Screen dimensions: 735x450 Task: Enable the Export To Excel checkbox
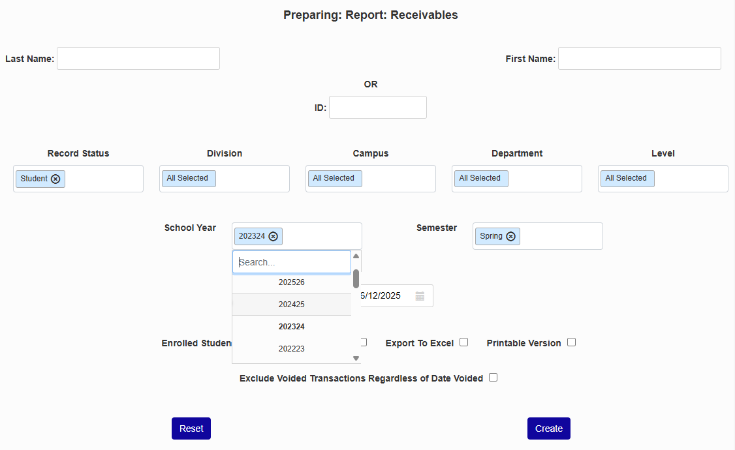pos(463,342)
